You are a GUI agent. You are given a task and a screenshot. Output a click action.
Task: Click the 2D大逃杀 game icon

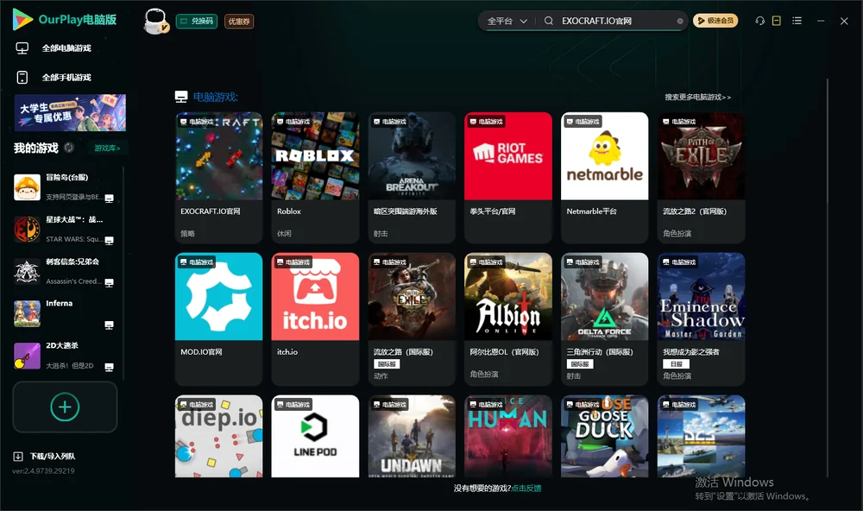(x=27, y=356)
